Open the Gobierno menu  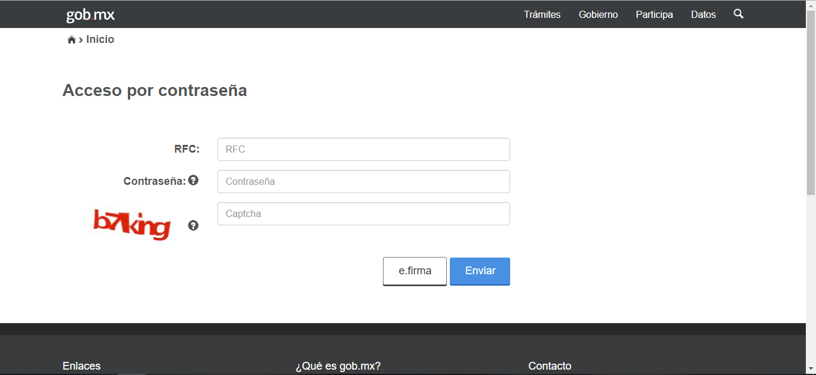coord(598,14)
